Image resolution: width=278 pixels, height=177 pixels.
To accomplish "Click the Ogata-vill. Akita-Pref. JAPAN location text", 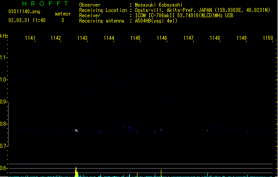I will (x=202, y=10).
